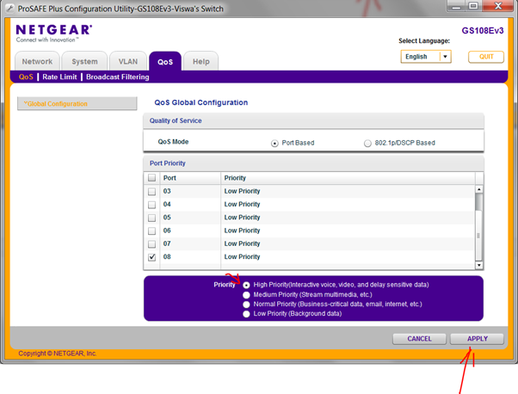Uncheck the port 08 checkbox

click(151, 257)
